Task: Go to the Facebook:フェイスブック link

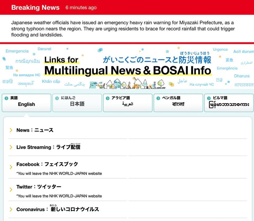Action: click(x=47, y=164)
